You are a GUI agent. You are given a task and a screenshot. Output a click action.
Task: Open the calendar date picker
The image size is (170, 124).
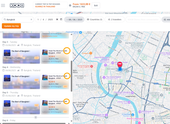point(61,20)
